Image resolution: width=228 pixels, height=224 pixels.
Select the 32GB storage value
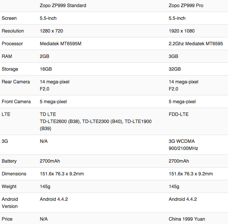point(175,69)
